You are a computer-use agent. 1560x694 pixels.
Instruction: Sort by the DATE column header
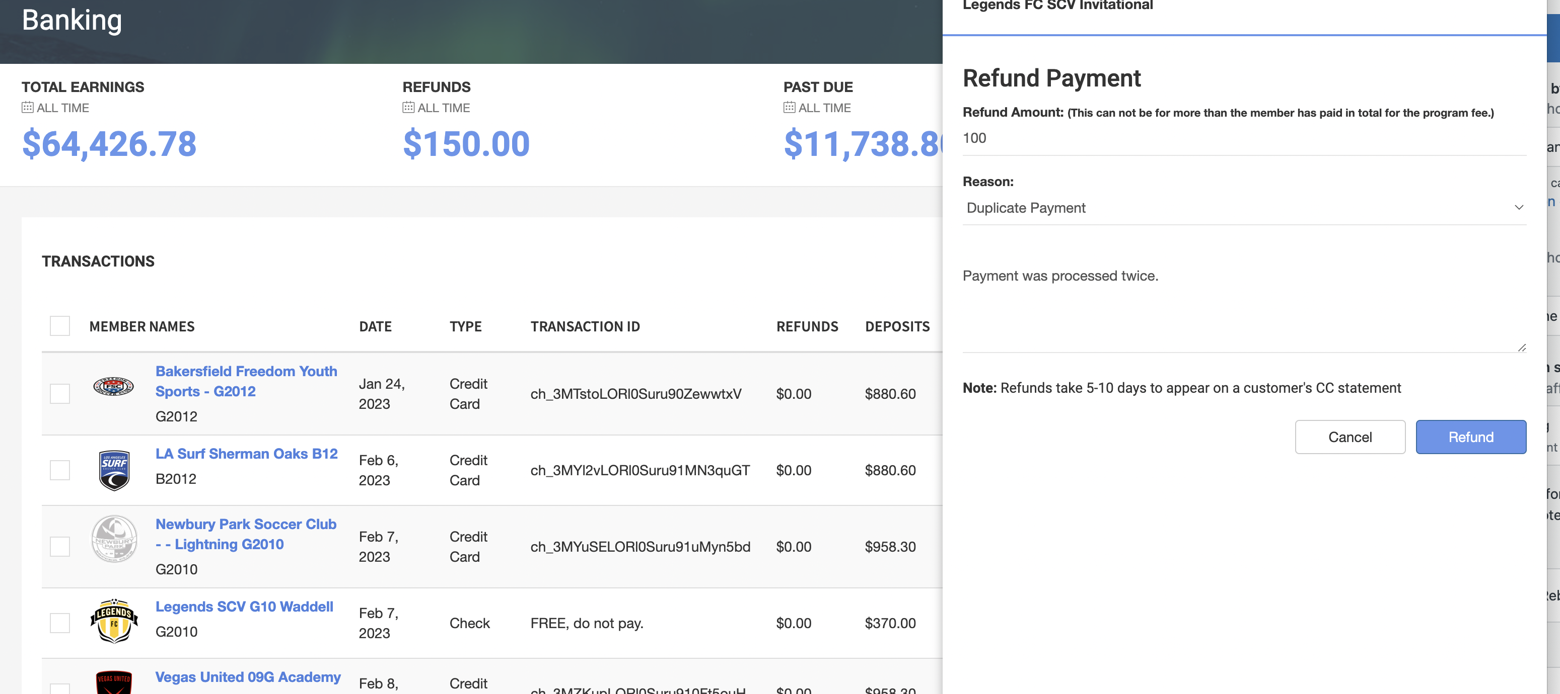click(x=375, y=327)
